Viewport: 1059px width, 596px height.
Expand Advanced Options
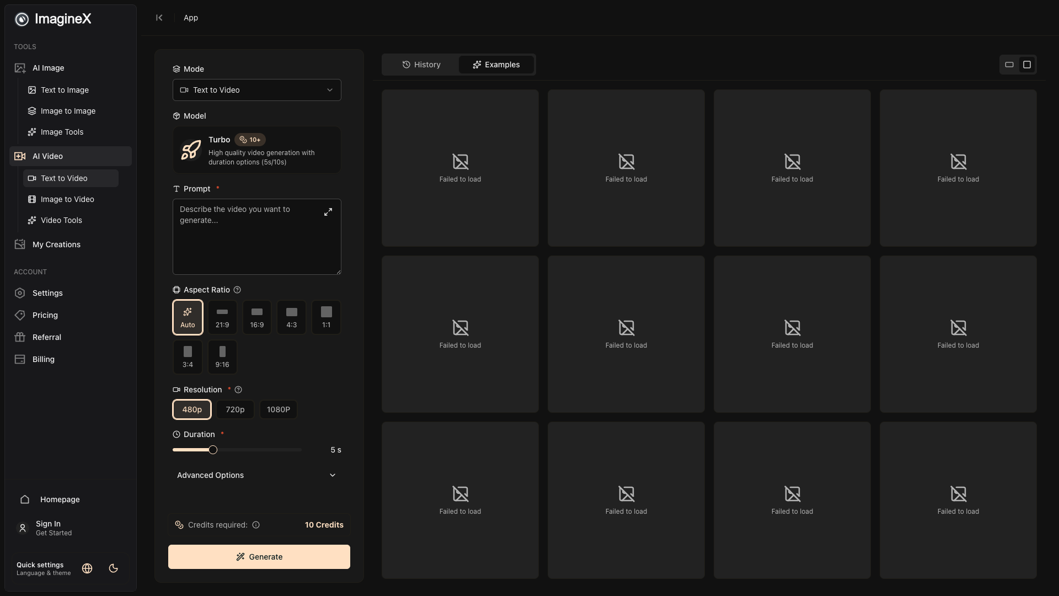[257, 475]
